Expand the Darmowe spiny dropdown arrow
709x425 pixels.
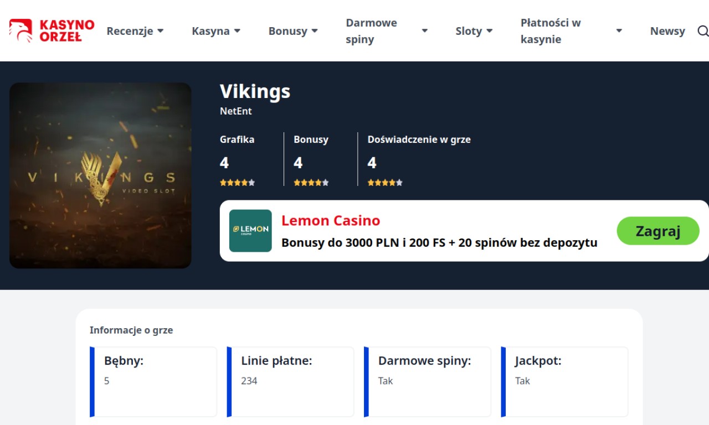[x=425, y=31]
